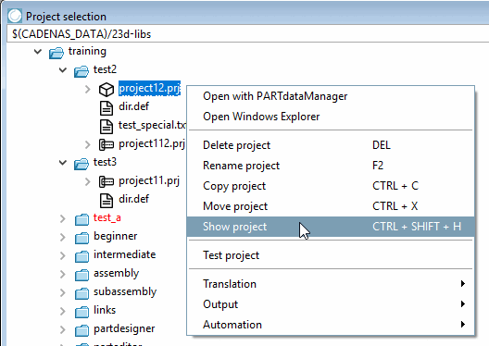This screenshot has width=489, height=346.
Task: Expand the subassembly folder
Action: [x=63, y=292]
